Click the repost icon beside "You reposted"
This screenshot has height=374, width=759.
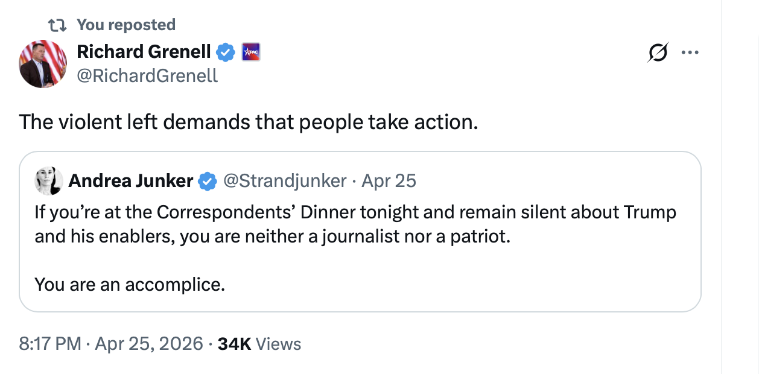coord(57,25)
